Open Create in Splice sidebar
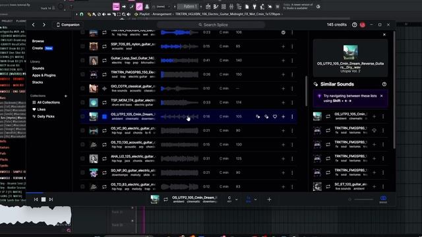The width and height of the screenshot is (422, 237). pos(38,48)
